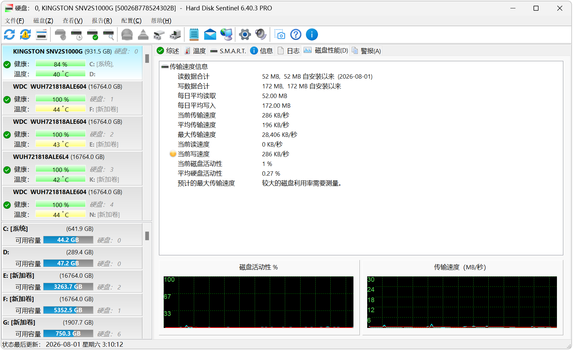The width and height of the screenshot is (573, 350).
Task: Select WDC WUH721818ALE604 disk 4 entry
Action: pos(72,203)
